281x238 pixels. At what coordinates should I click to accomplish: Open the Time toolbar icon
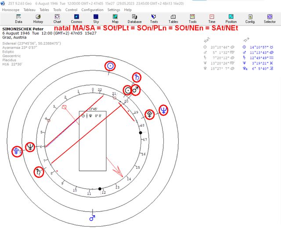[212, 19]
